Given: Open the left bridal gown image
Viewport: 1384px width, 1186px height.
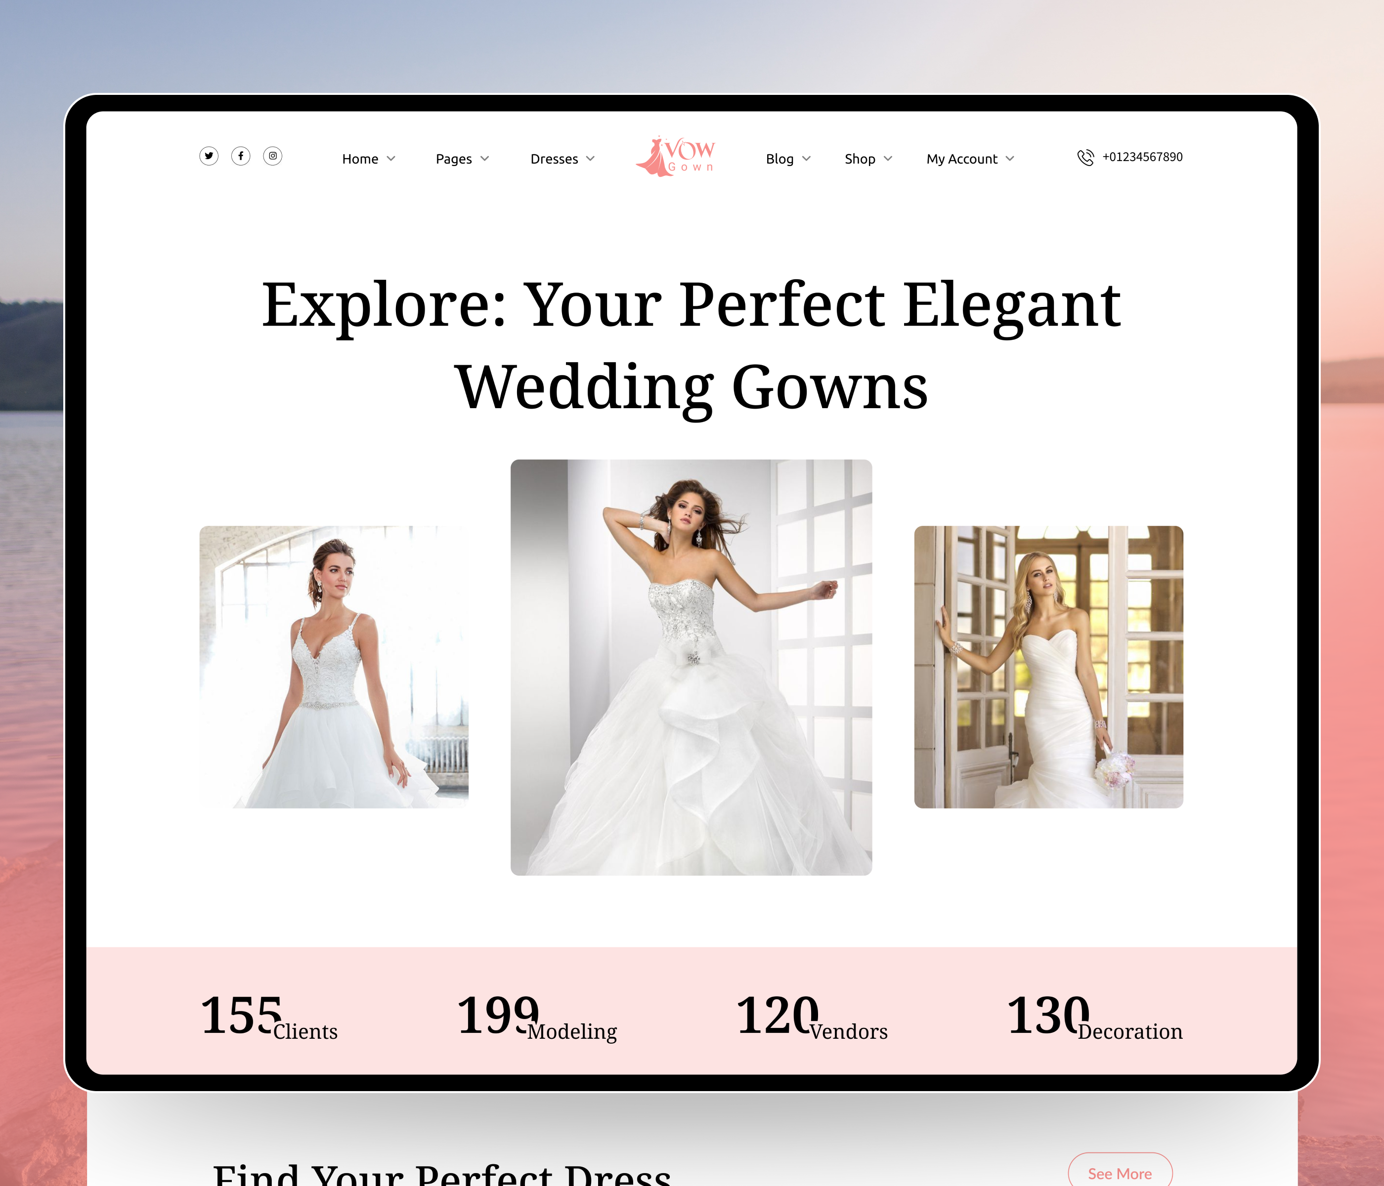Looking at the screenshot, I should pos(334,666).
